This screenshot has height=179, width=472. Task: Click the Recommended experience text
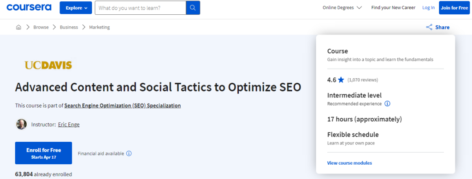pos(354,104)
